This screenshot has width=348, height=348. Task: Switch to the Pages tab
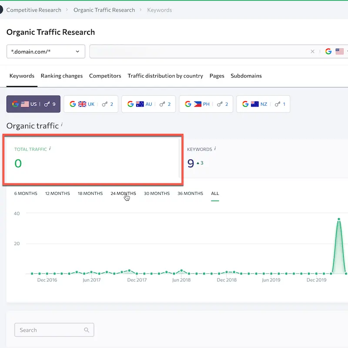tap(217, 76)
